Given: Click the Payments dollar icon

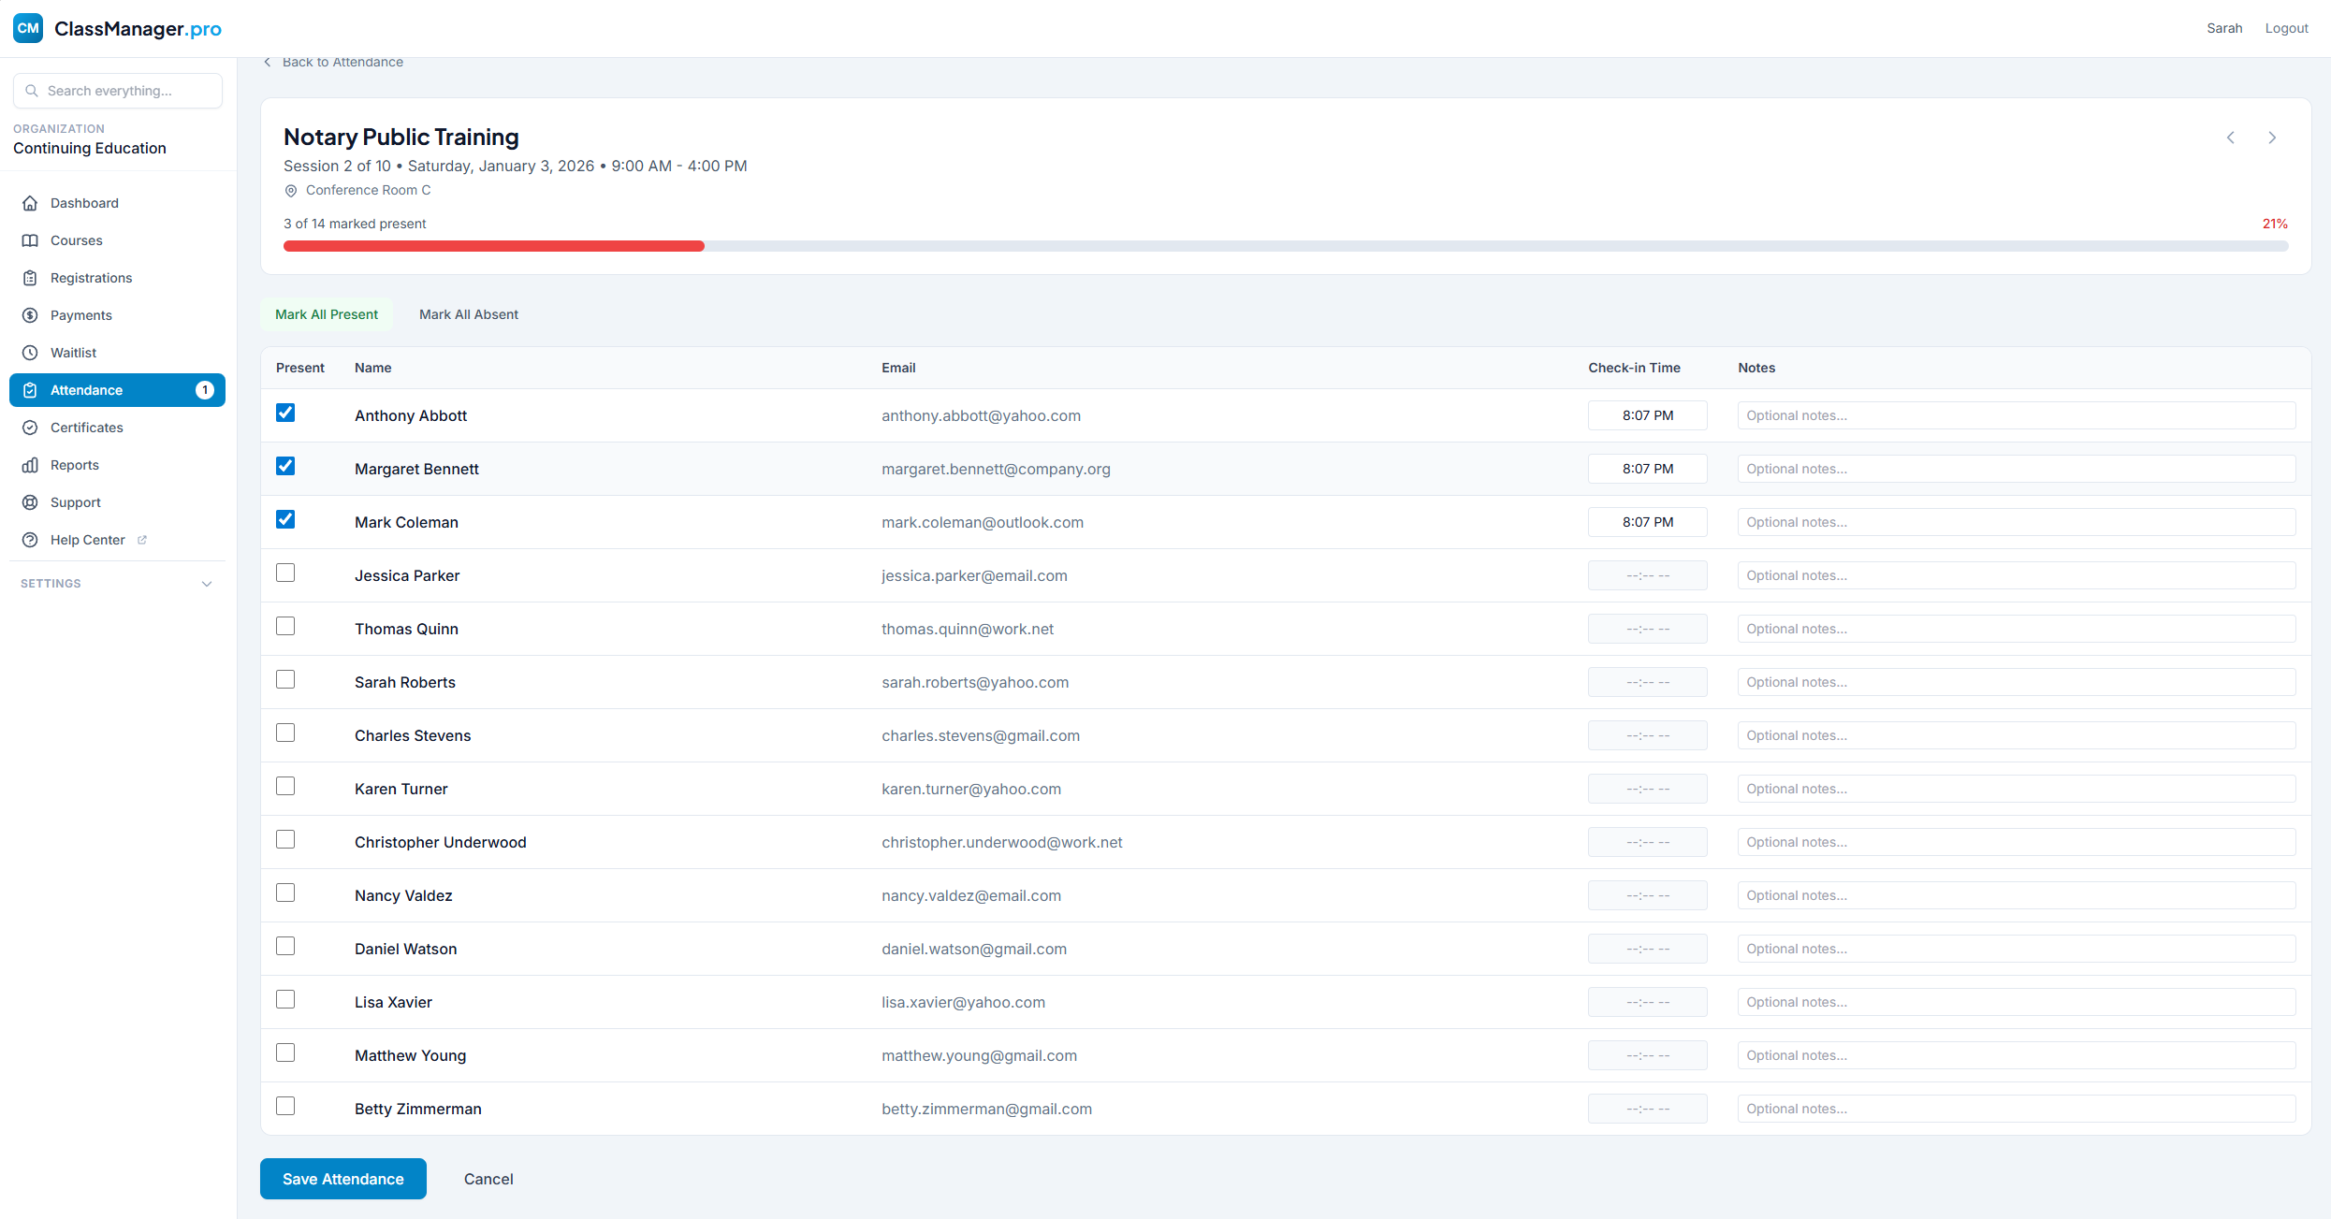Looking at the screenshot, I should pos(30,315).
